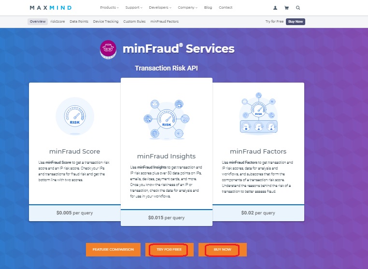This screenshot has height=269, width=368.
Task: Click the orange Try For Free button
Action: click(x=170, y=250)
